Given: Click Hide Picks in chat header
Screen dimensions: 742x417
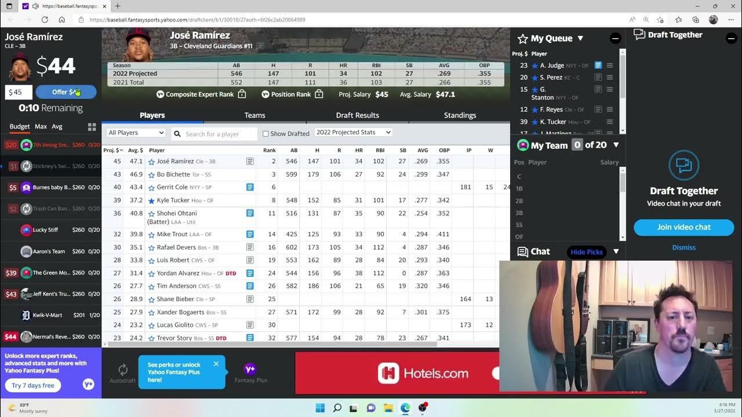Looking at the screenshot, I should click(x=587, y=252).
